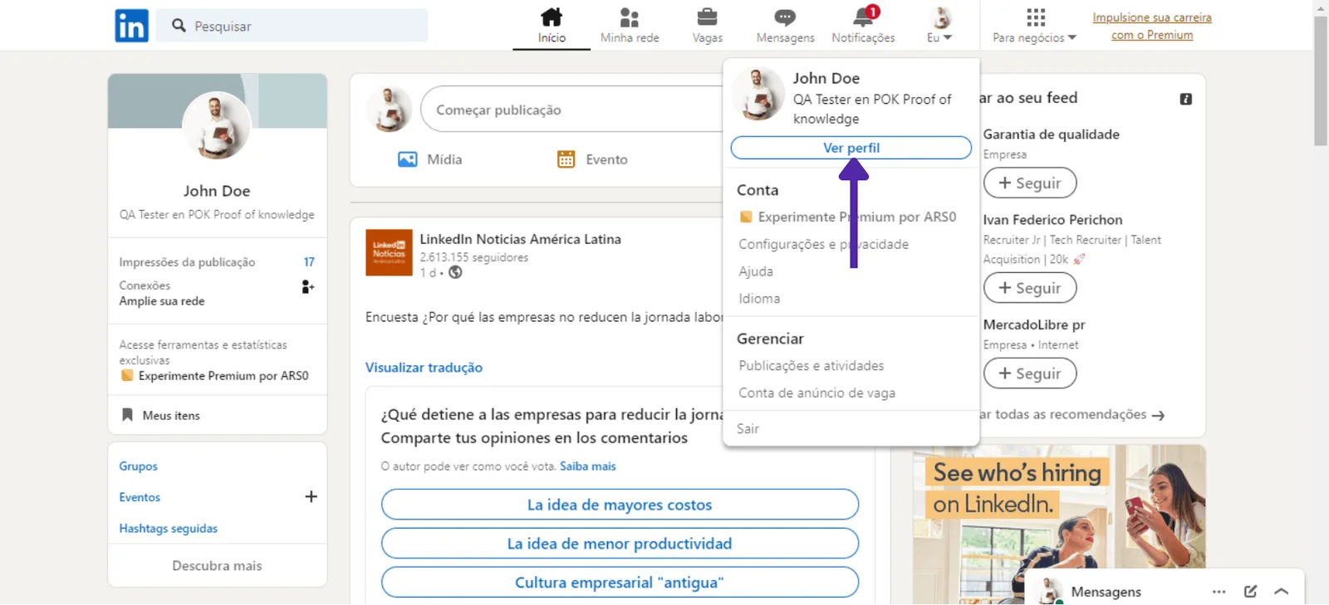Click the plus icon next to Eventos
The image size is (1329, 605).
[311, 497]
